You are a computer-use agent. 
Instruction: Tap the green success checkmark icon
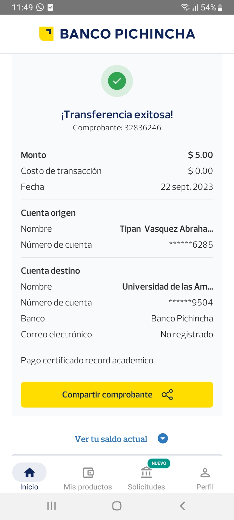(x=117, y=81)
